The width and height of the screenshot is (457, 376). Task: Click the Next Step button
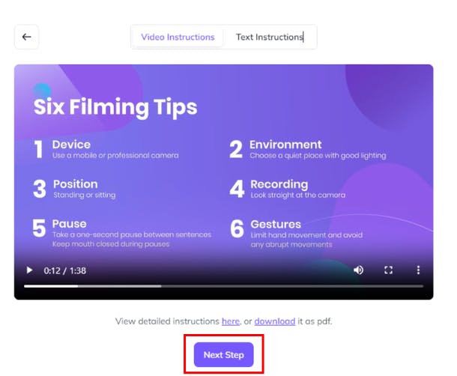pyautogui.click(x=223, y=355)
